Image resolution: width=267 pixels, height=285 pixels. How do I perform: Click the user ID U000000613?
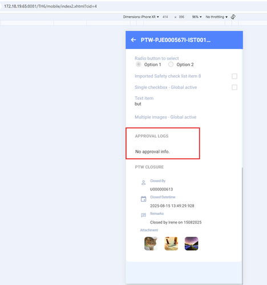pos(161,189)
